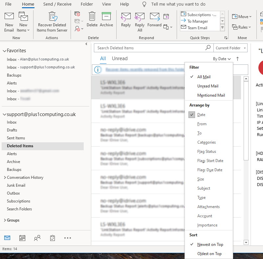The width and height of the screenshot is (263, 259).
Task: Open People contacts icon in navigation bar
Action: 37,238
